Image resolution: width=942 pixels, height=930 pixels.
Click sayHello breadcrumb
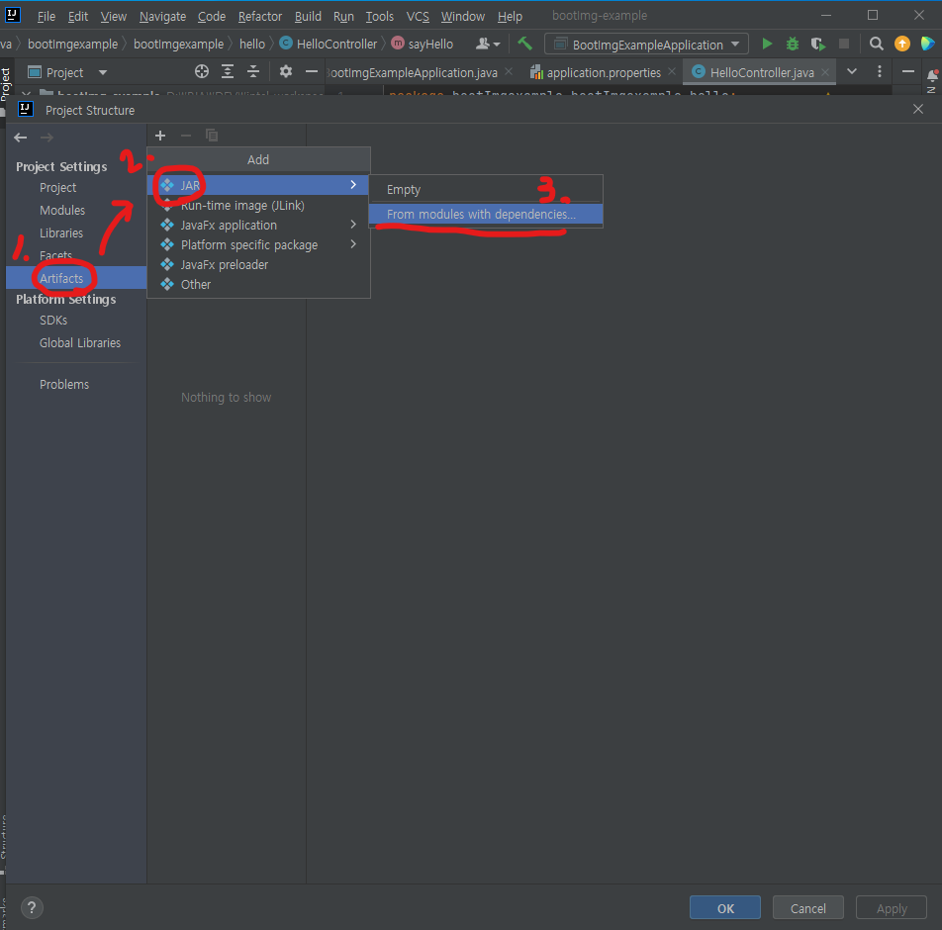[423, 44]
